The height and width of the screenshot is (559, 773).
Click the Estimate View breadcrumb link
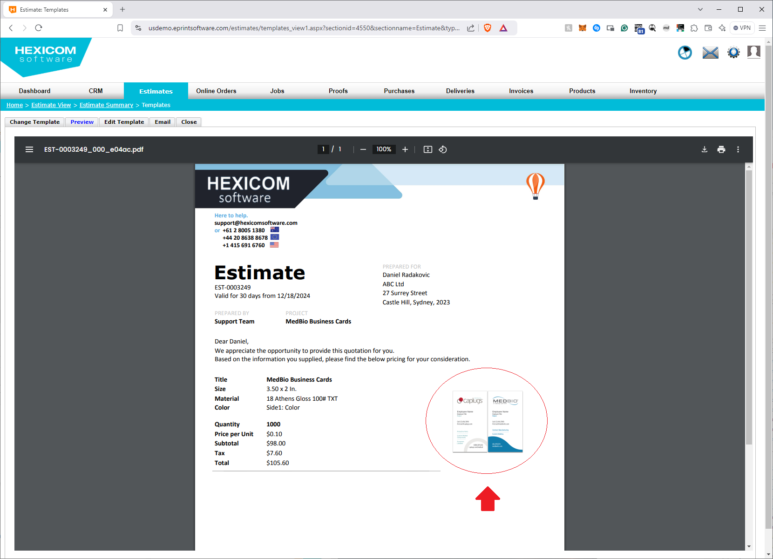click(x=51, y=105)
